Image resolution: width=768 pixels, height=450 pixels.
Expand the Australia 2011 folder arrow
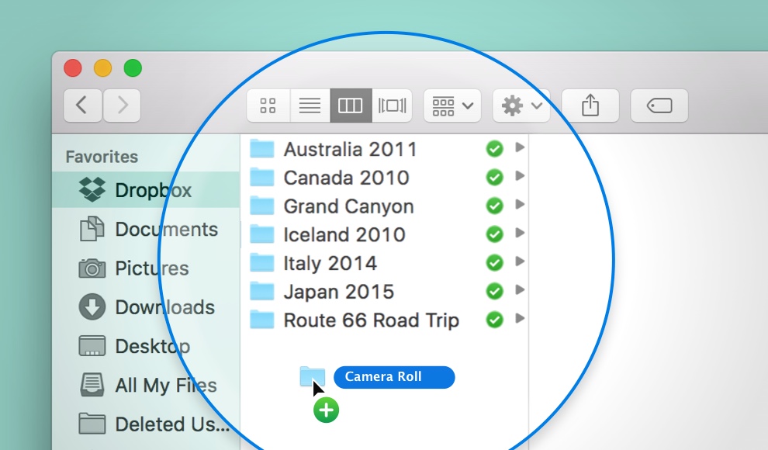point(520,147)
